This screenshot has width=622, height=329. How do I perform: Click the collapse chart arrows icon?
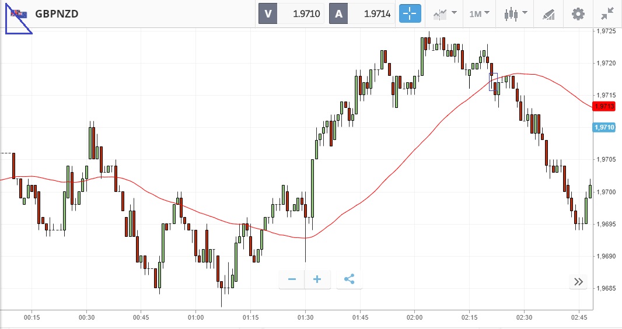coord(607,13)
